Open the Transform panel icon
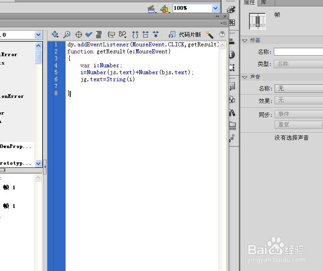Viewport: 323px width, 271px height. click(232, 67)
